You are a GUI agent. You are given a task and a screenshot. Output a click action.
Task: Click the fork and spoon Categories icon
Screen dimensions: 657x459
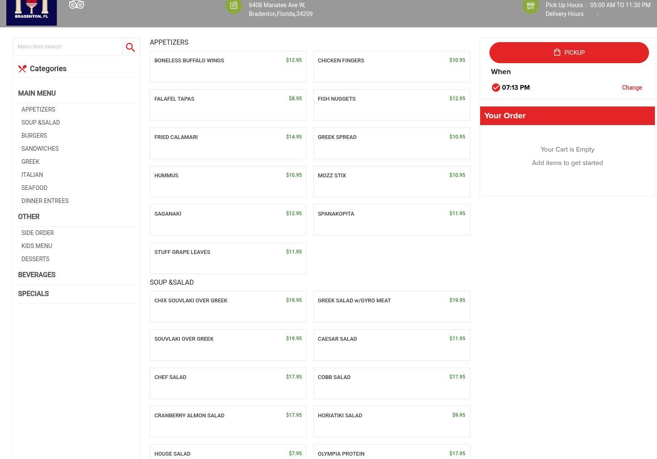coord(22,69)
